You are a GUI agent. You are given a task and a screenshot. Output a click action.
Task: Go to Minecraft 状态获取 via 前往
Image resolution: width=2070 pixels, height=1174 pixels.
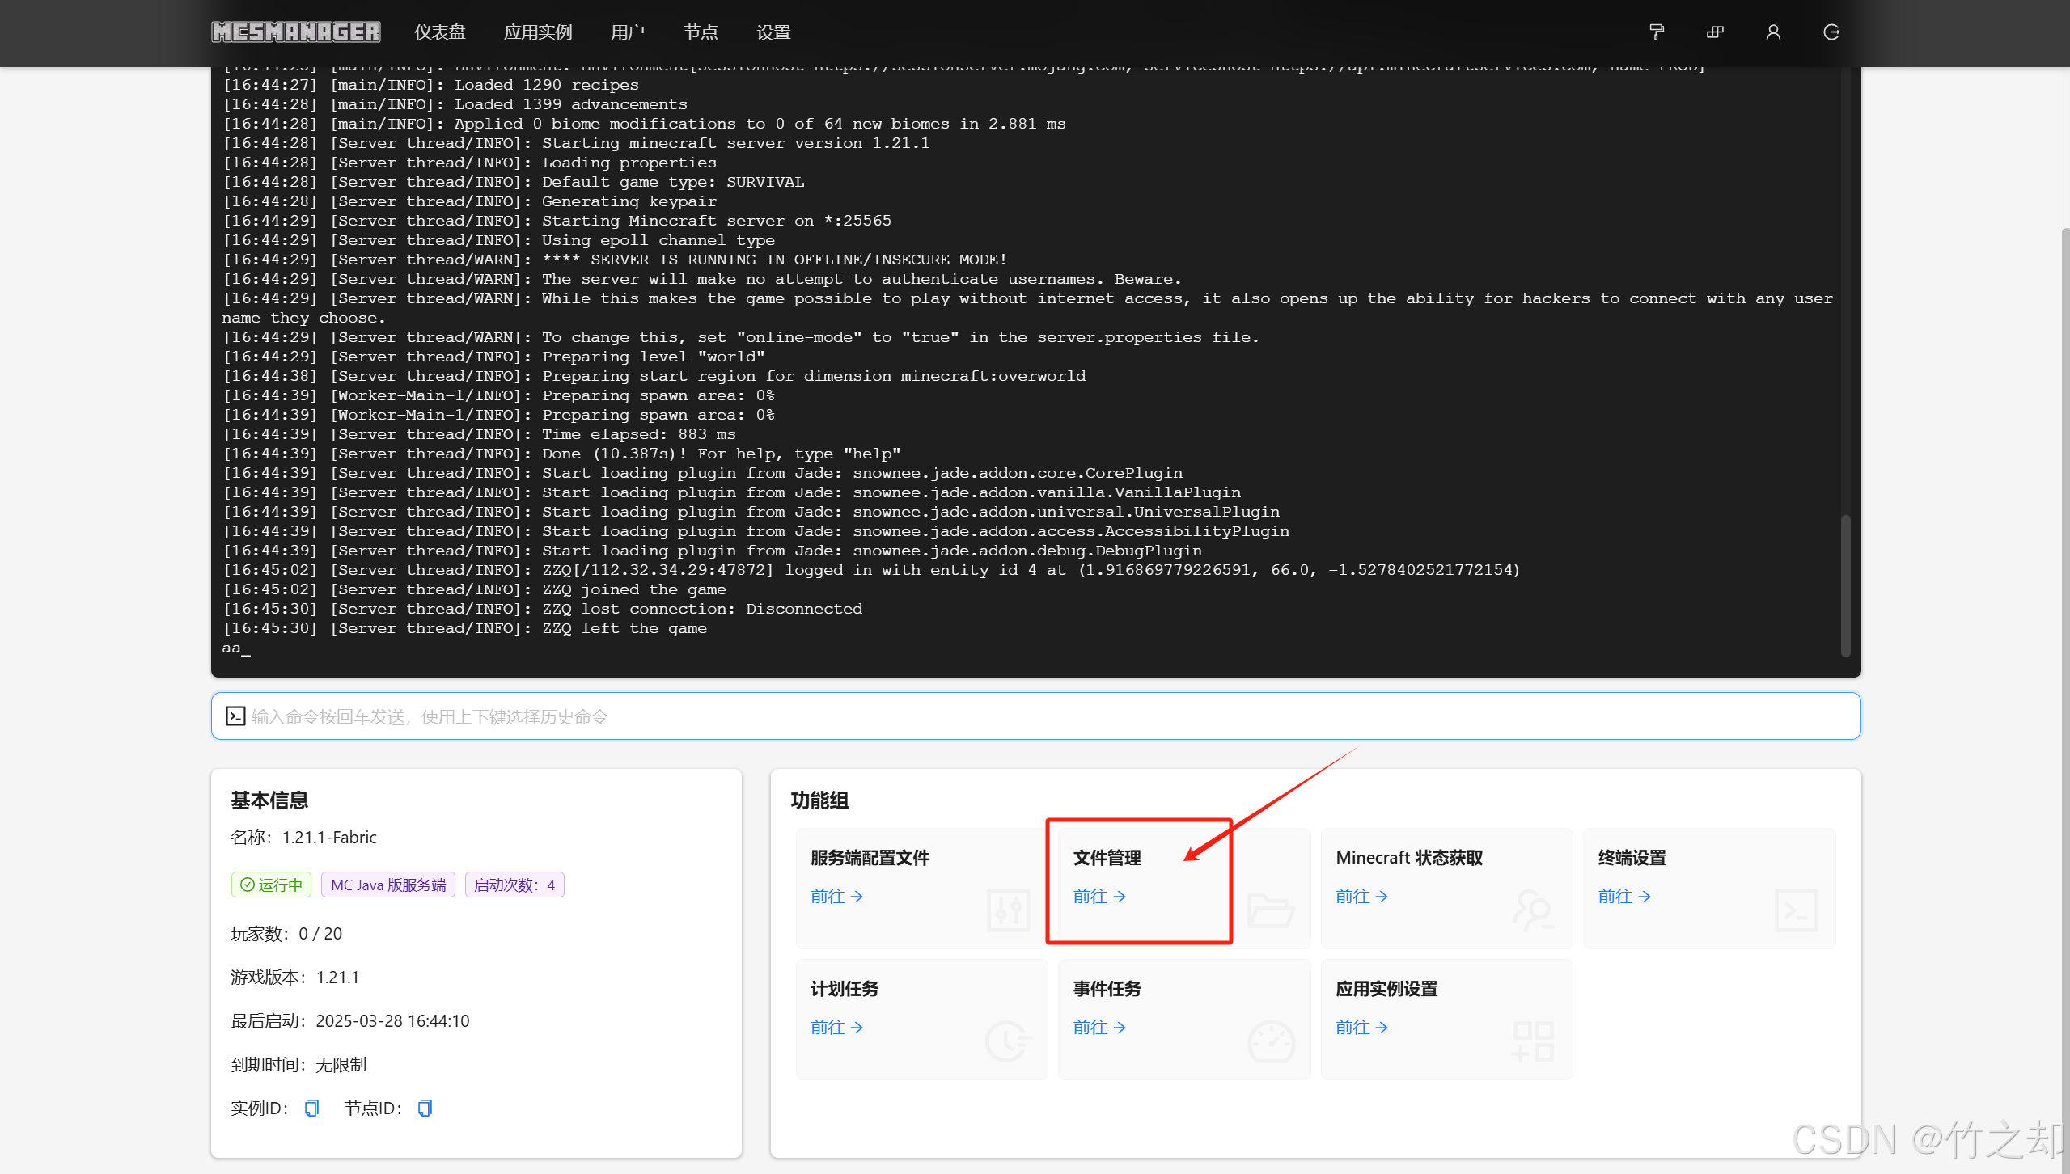point(1361,897)
